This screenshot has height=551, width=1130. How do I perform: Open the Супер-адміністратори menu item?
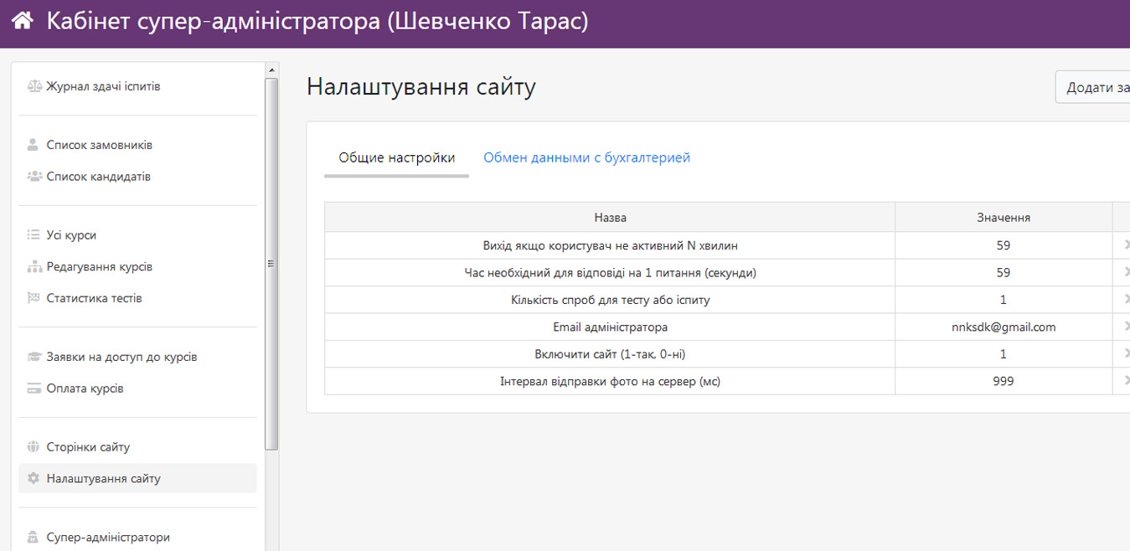point(108,538)
